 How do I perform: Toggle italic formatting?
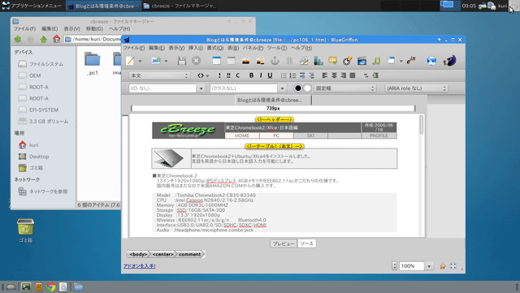(x=261, y=75)
